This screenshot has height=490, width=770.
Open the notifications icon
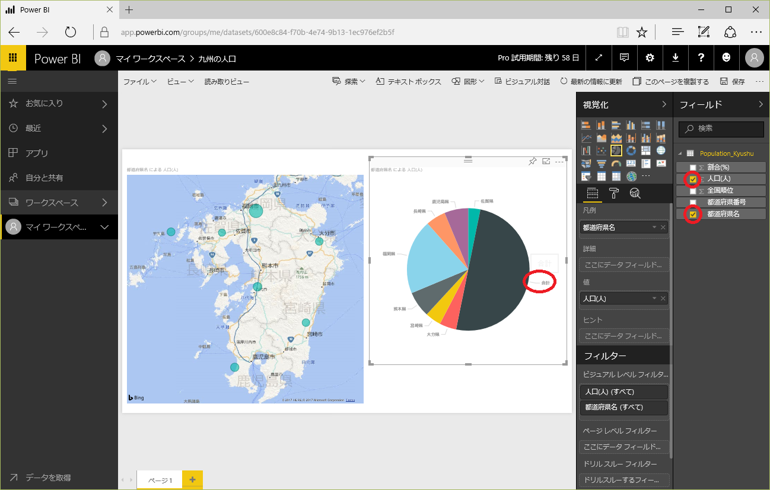click(624, 57)
